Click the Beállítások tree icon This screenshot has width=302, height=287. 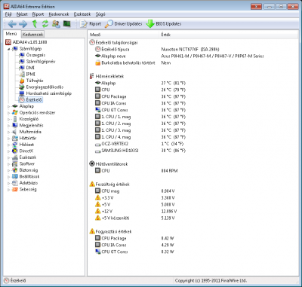[15, 176]
